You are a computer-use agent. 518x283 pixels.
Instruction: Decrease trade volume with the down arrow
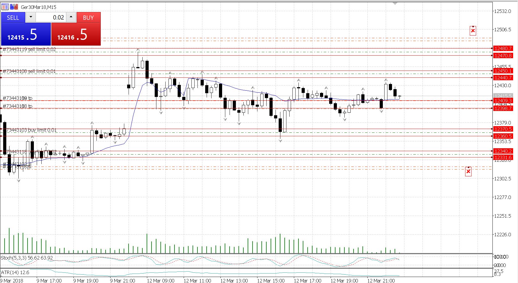[31, 17]
